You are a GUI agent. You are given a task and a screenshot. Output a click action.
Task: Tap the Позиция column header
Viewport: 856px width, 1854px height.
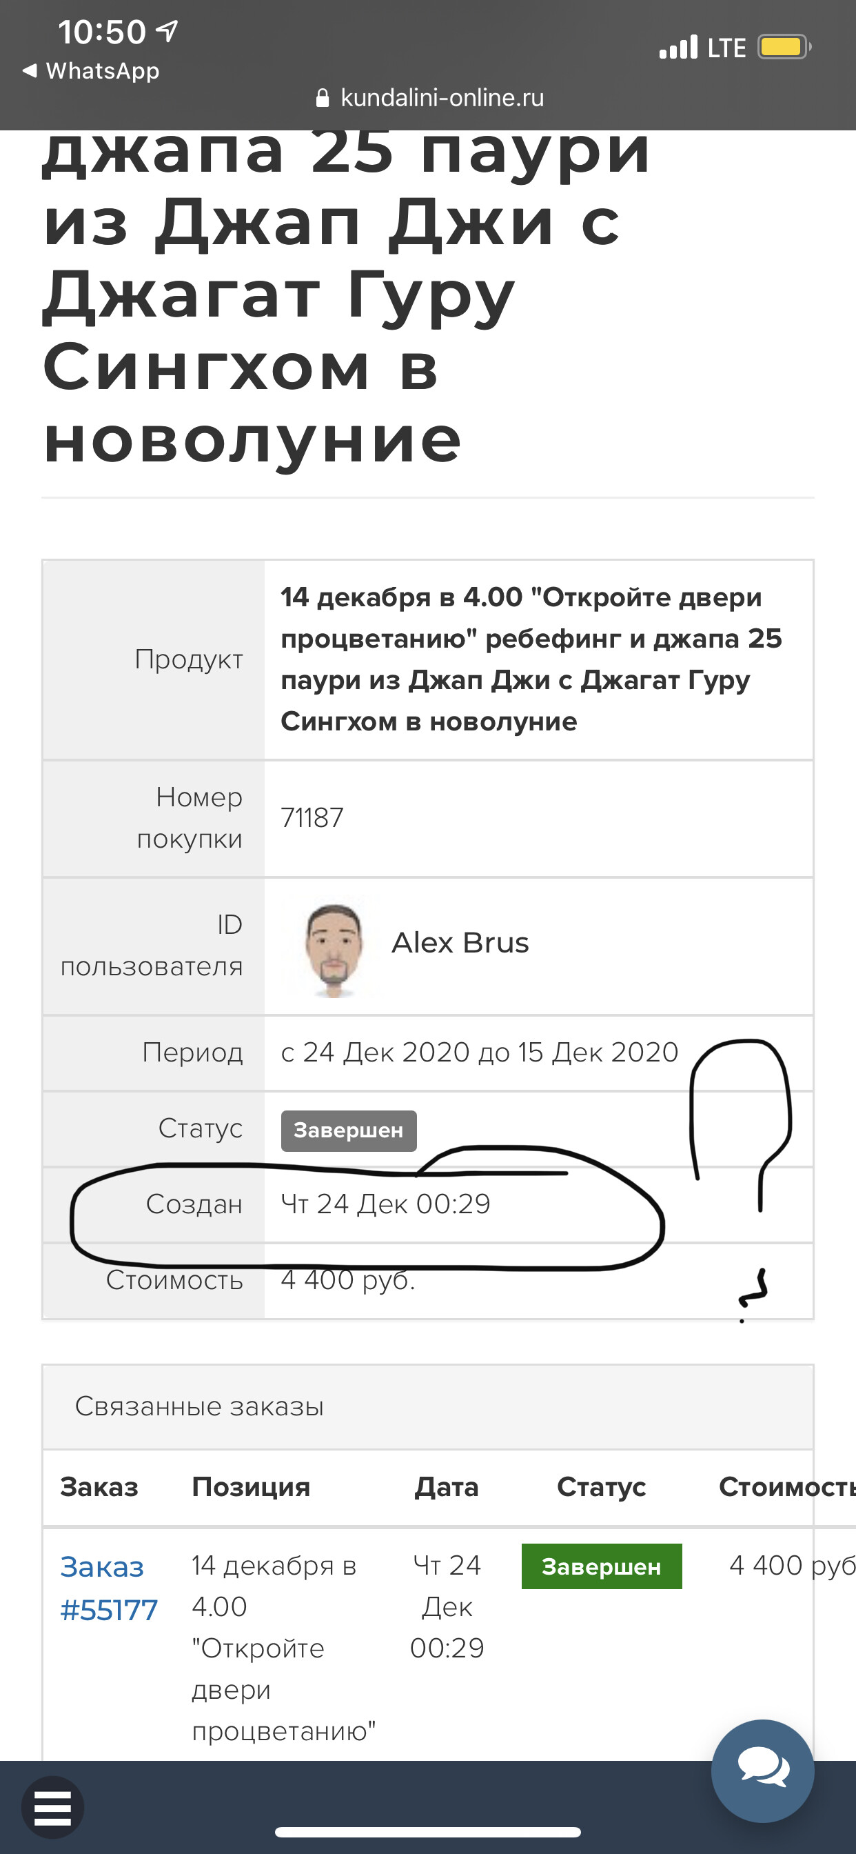point(250,1486)
